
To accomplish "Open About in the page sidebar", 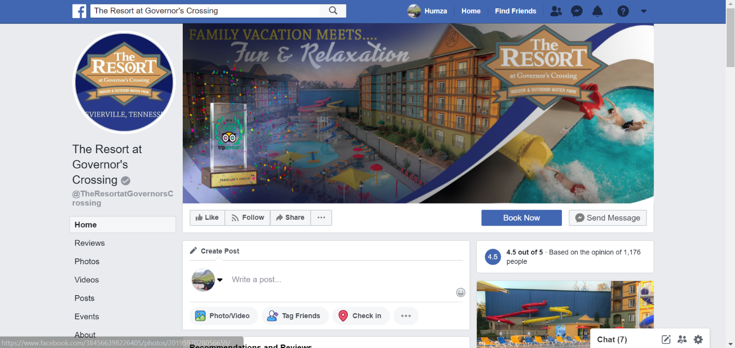I will point(85,335).
